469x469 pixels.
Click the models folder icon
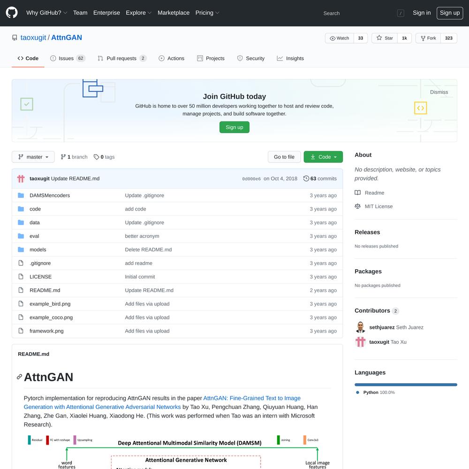tap(21, 250)
